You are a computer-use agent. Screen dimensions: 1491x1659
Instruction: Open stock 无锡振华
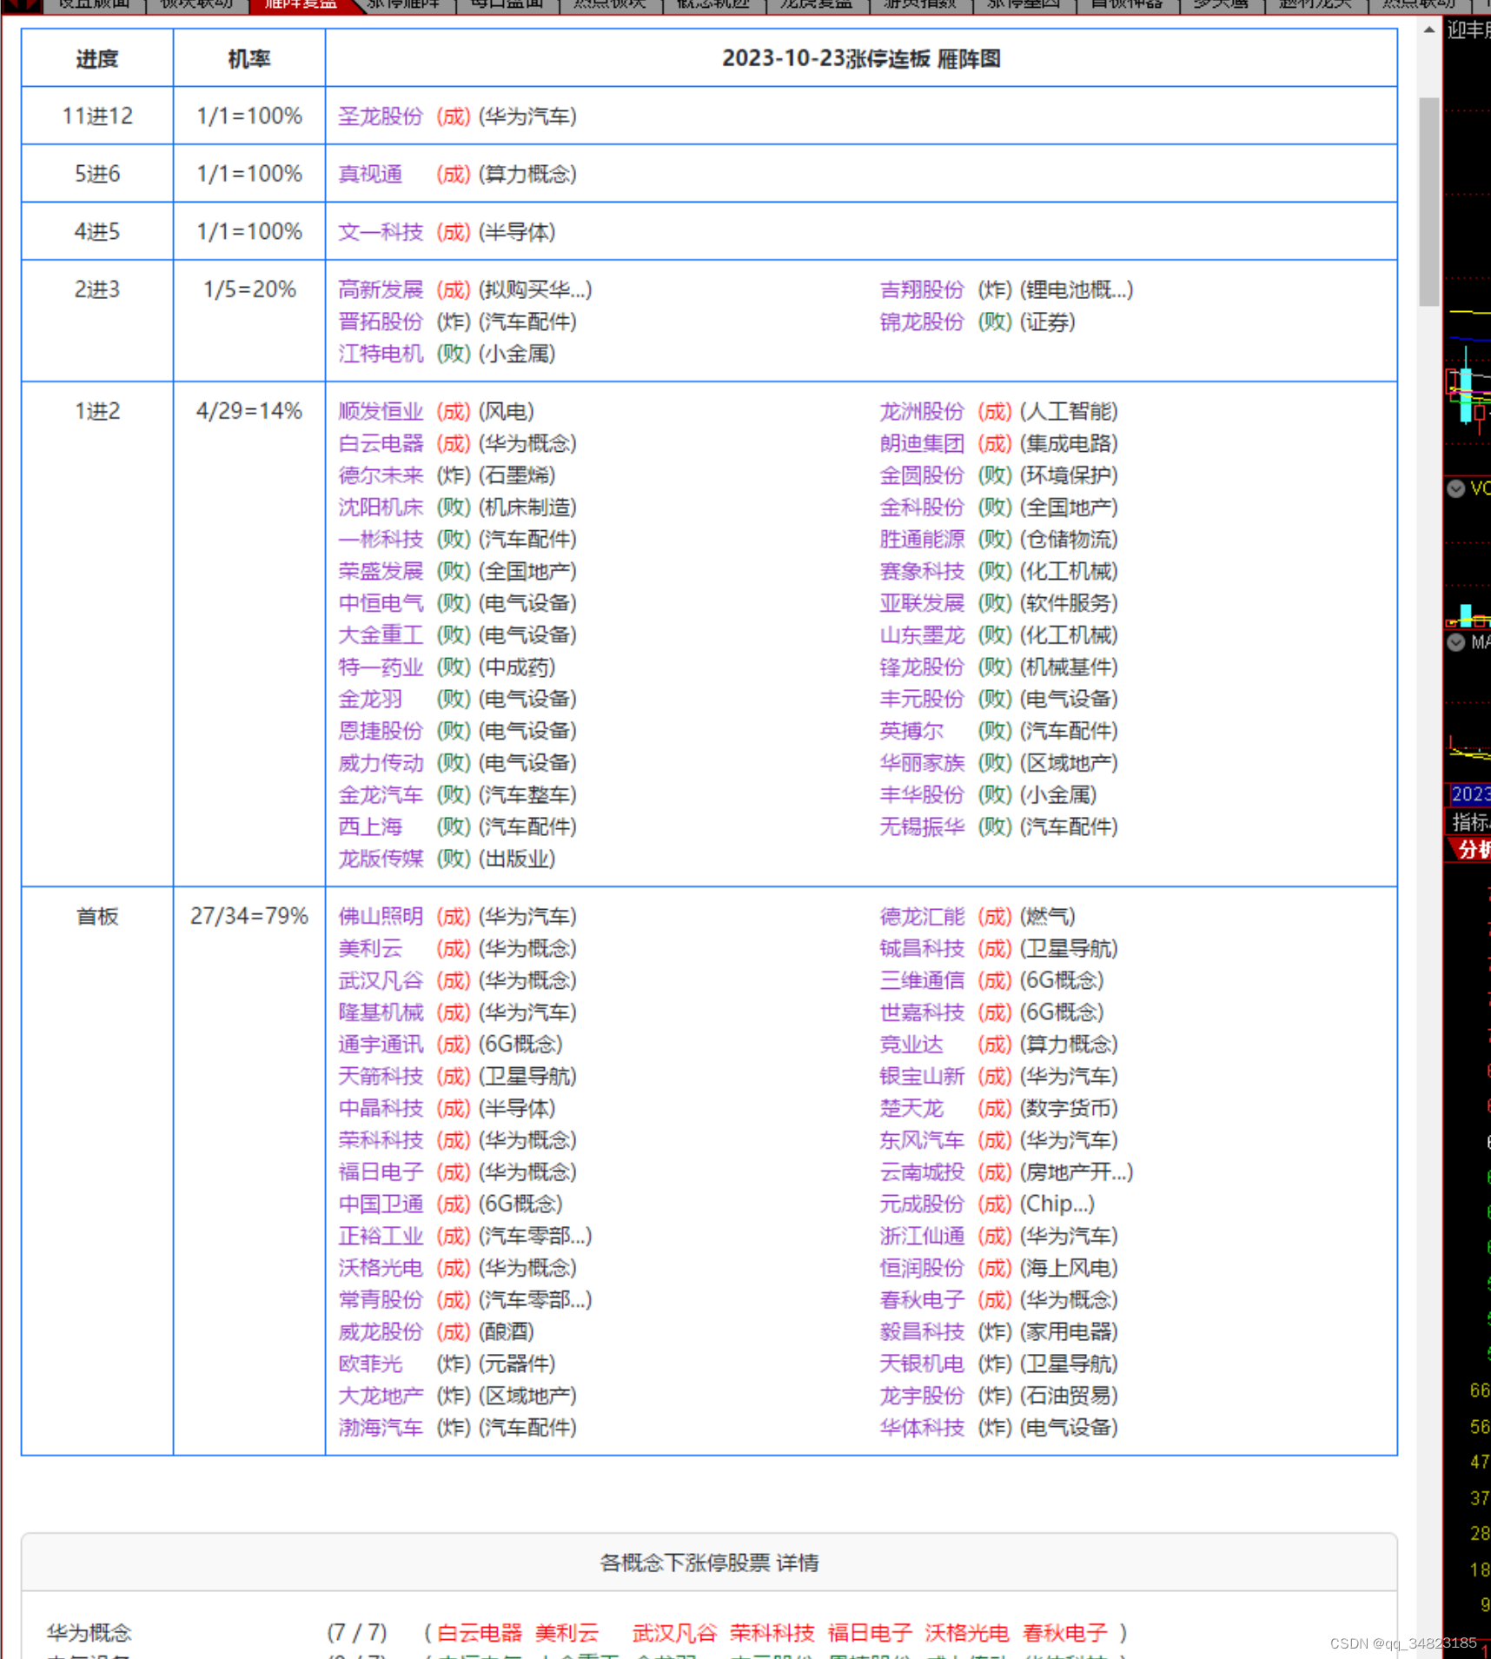(922, 827)
